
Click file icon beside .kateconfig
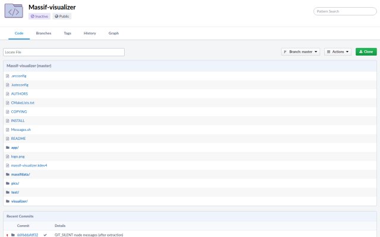8,85
